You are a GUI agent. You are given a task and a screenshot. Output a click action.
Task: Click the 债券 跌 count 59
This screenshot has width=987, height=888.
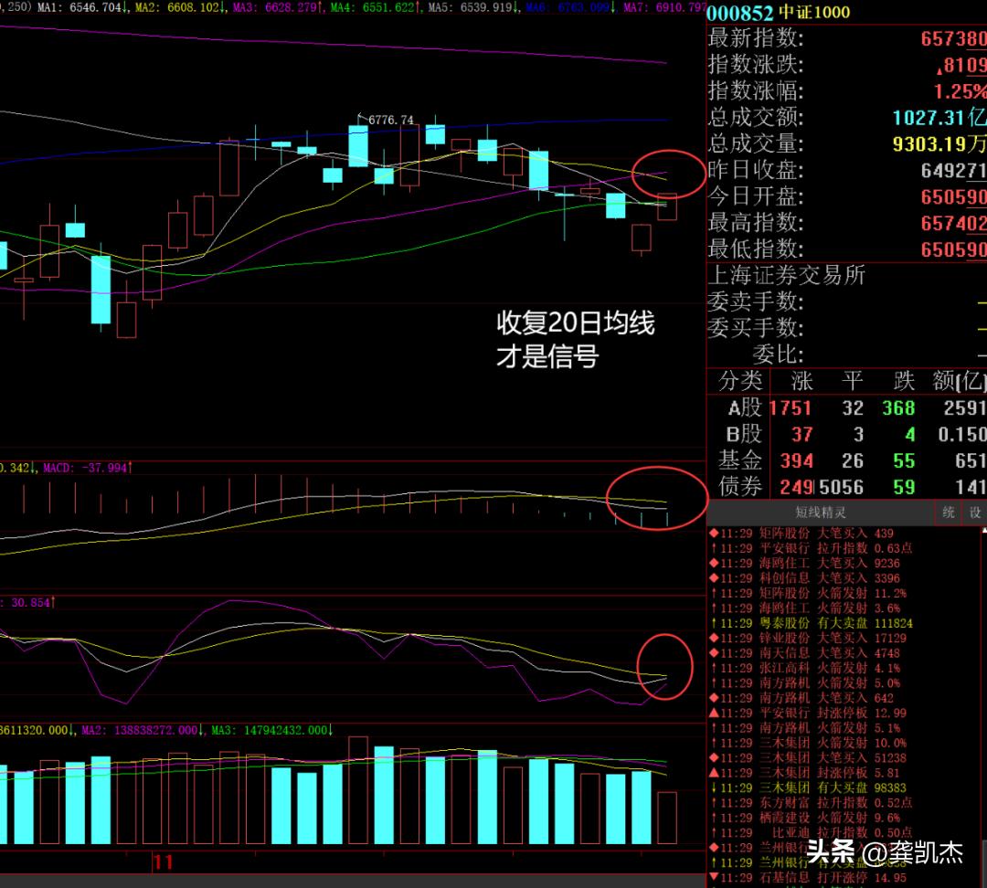[x=904, y=486]
